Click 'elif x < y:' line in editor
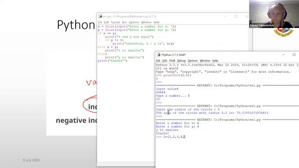299x168 pixels. tap(108, 47)
